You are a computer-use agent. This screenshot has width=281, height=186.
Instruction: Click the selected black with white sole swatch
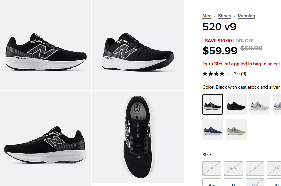[213, 104]
